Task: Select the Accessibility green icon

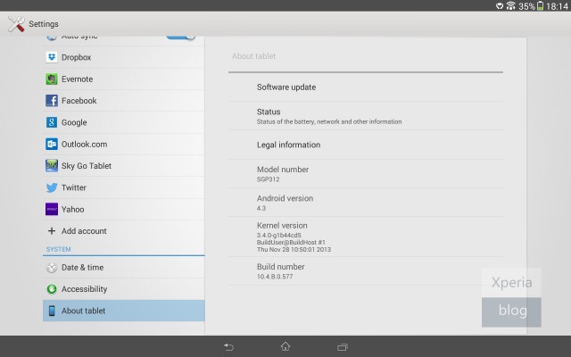Action: tap(52, 289)
